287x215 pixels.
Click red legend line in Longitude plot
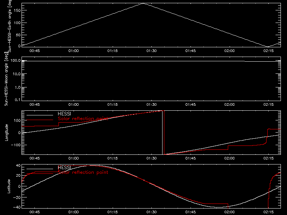40,120
